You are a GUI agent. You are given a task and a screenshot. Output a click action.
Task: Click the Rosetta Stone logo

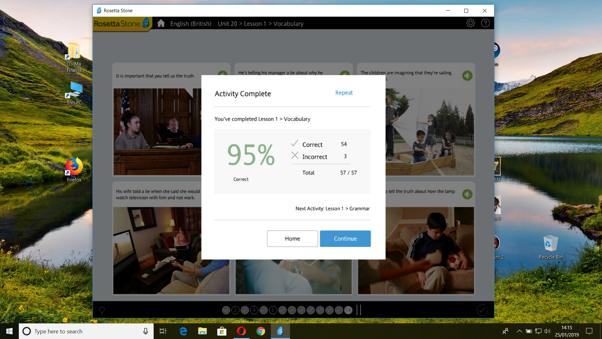tap(122, 24)
